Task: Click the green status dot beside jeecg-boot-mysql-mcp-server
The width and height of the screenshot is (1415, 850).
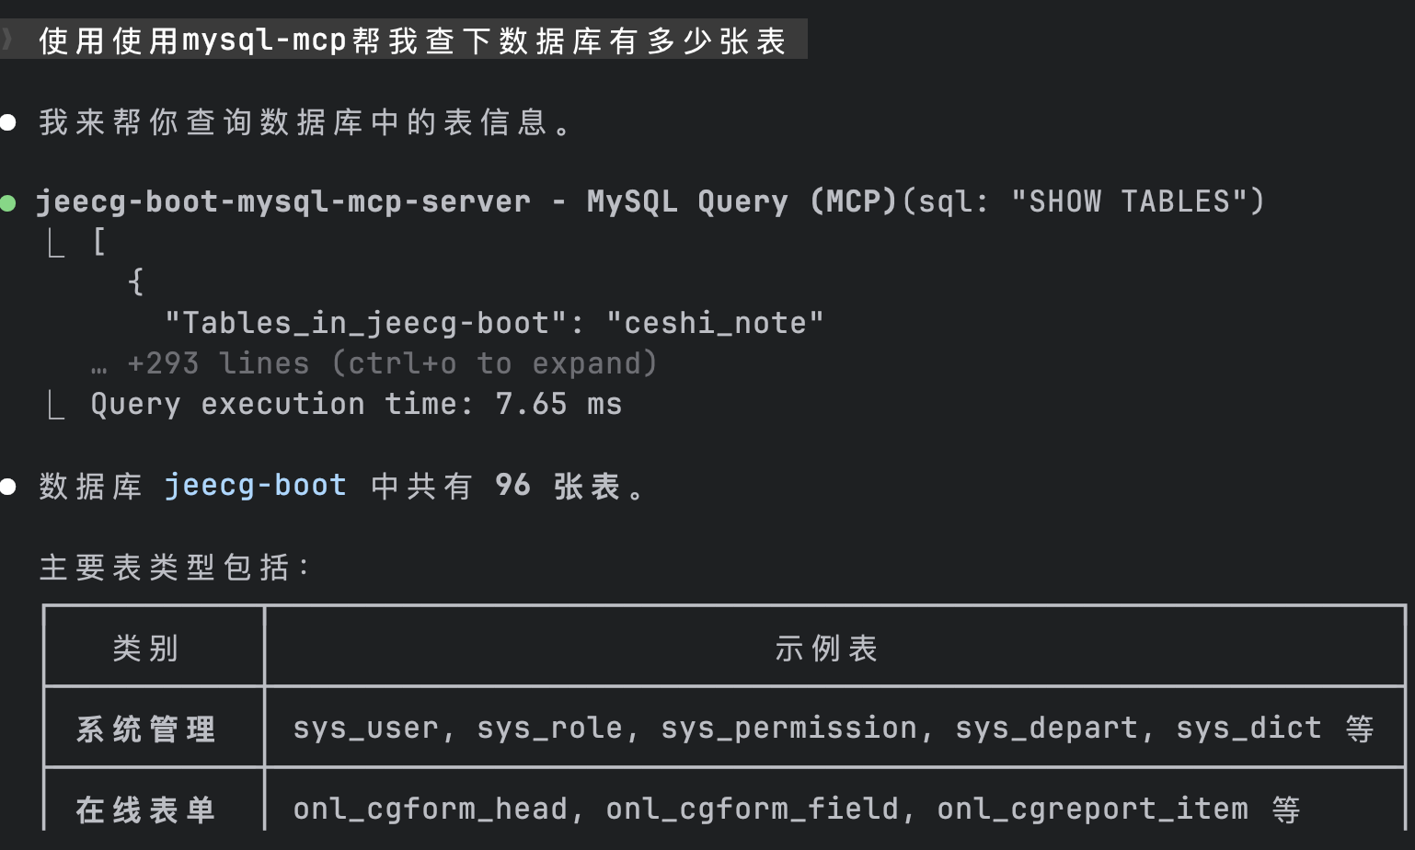Action: [x=8, y=202]
